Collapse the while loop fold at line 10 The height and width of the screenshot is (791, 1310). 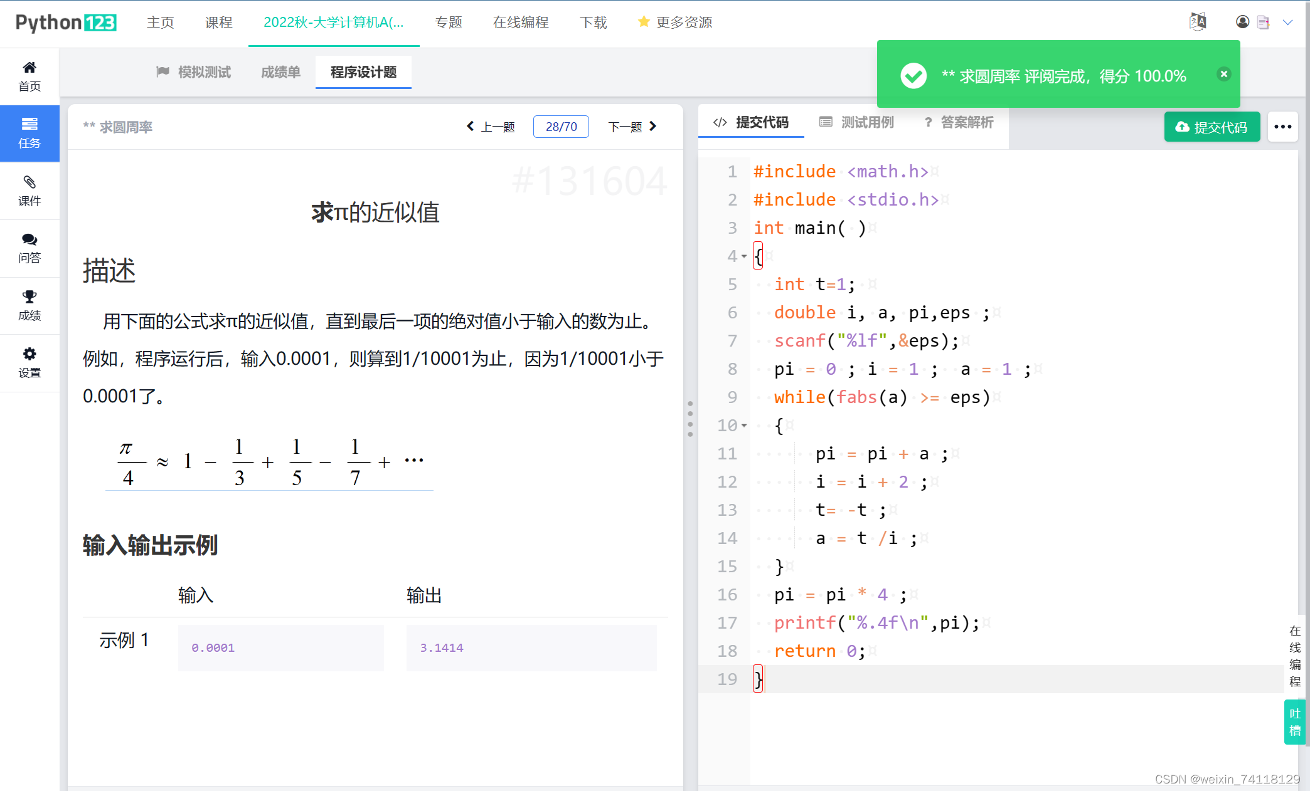pyautogui.click(x=745, y=425)
